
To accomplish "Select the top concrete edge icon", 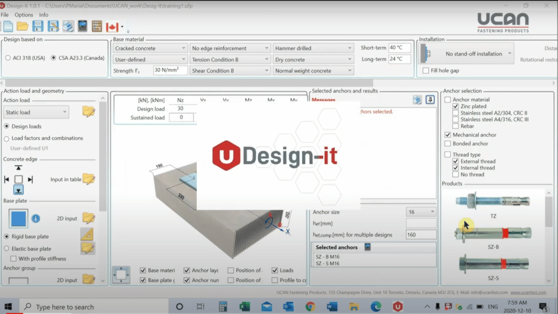I will tap(18, 168).
